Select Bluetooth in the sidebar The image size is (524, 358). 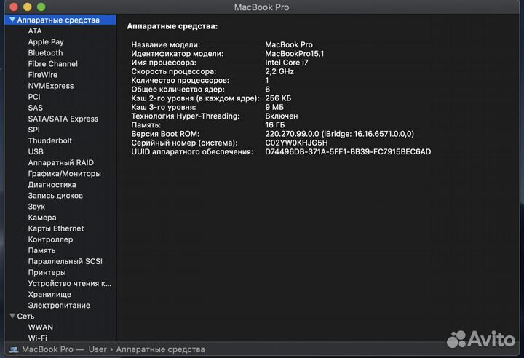click(x=45, y=53)
